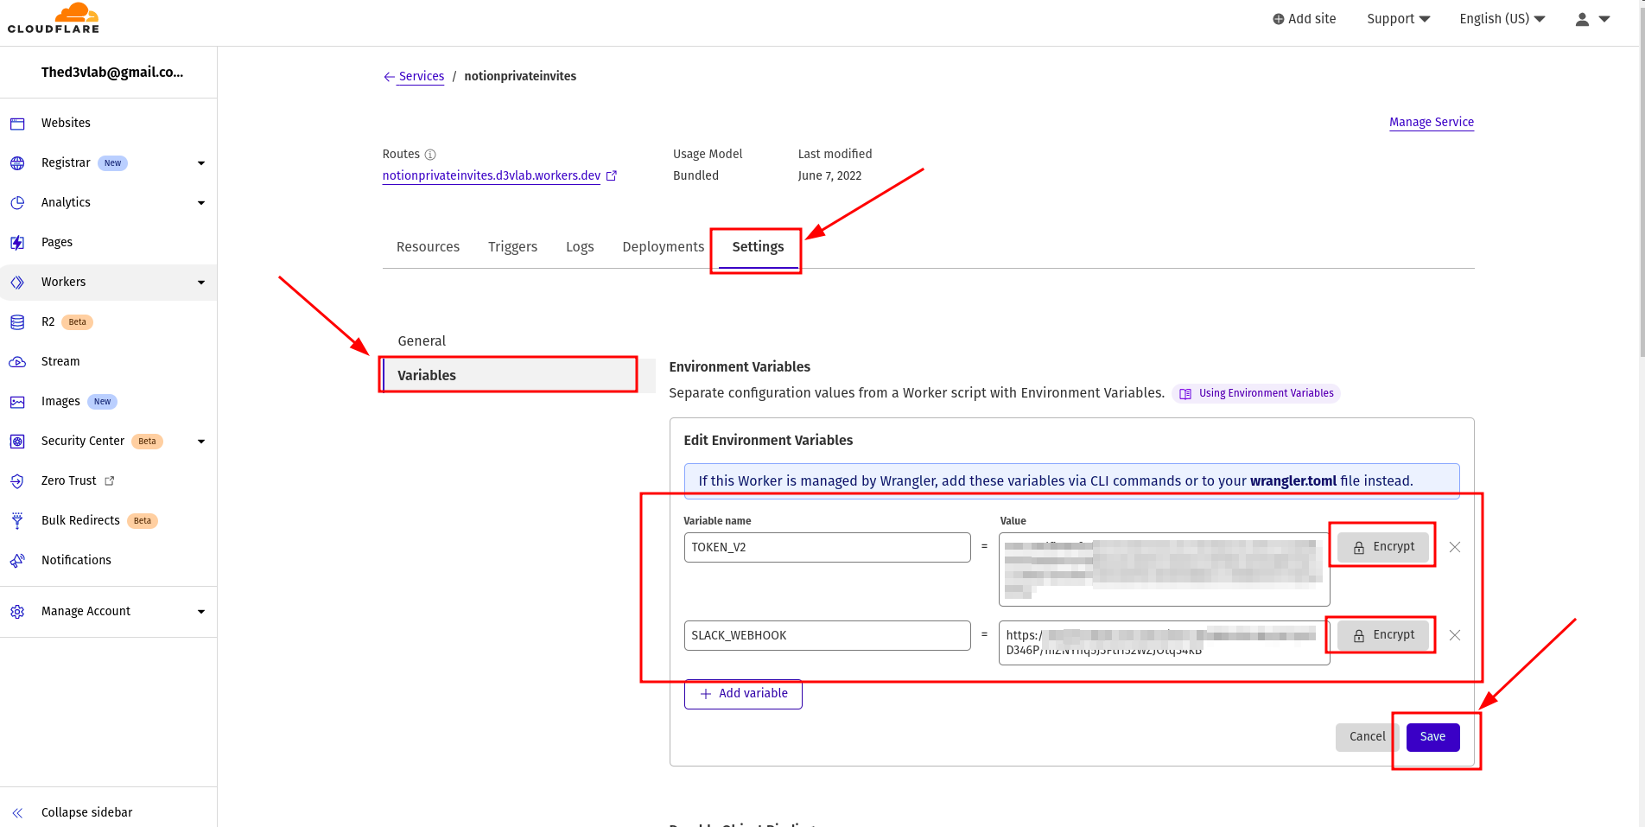Screen dimensions: 1645x827
Task: Click the Routes info icon
Action: click(430, 155)
